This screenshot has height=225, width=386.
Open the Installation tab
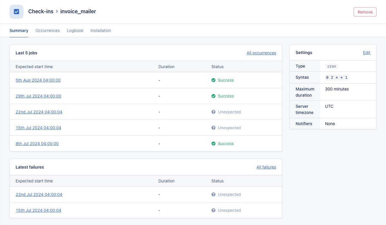pyautogui.click(x=101, y=31)
